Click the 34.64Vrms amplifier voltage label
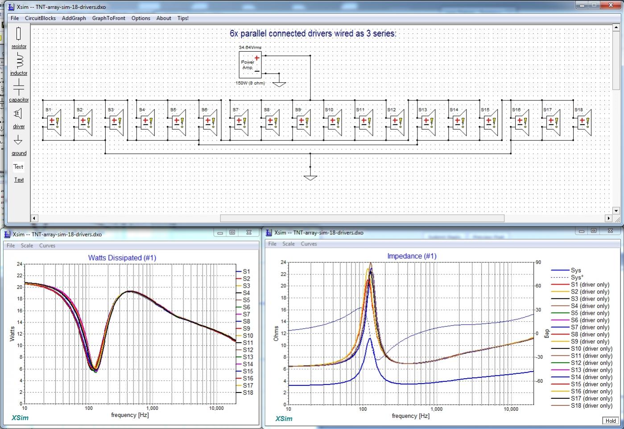This screenshot has height=429, width=624. point(250,47)
